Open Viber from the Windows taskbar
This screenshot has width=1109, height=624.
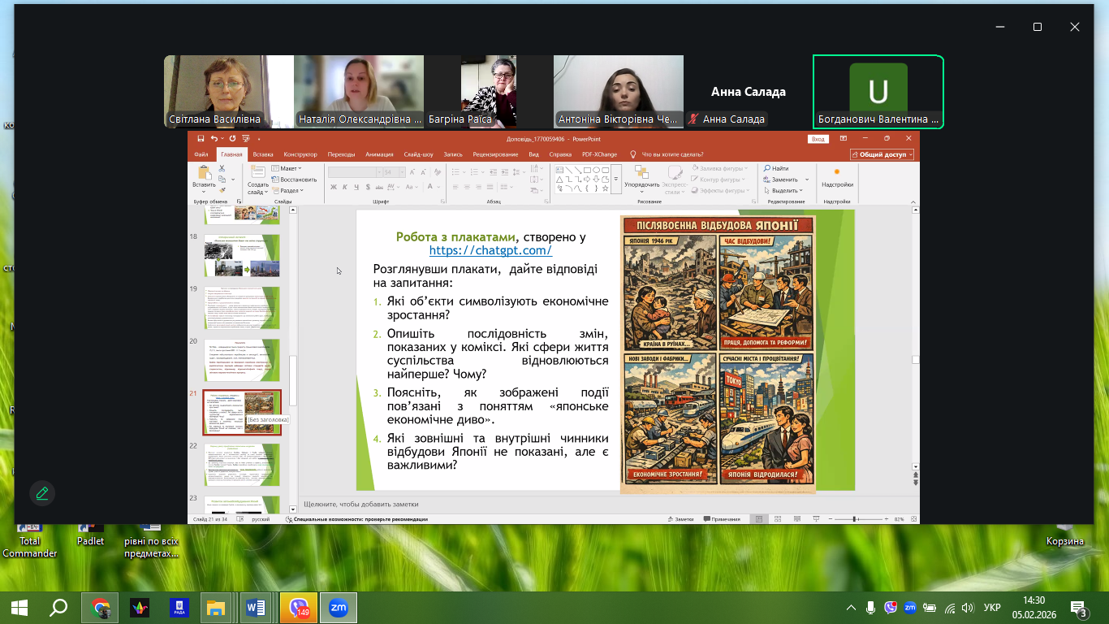[x=299, y=608]
